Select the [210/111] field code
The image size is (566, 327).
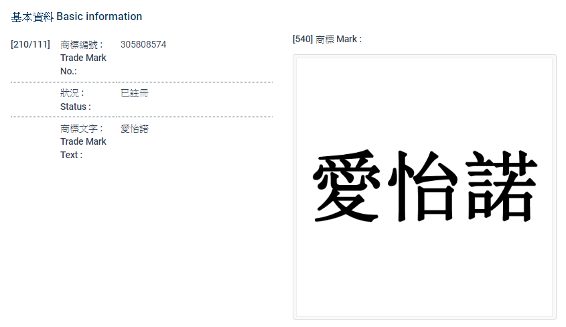click(30, 45)
